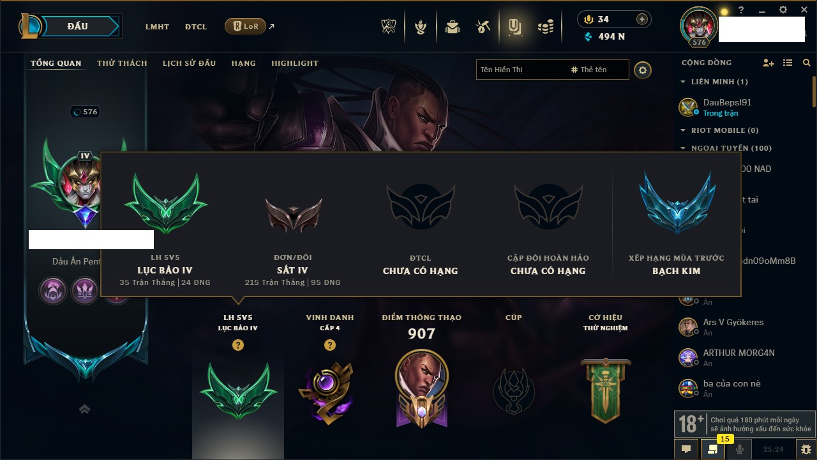Image resolution: width=817 pixels, height=460 pixels.
Task: Search friends with magnifier icon
Action: (x=807, y=63)
